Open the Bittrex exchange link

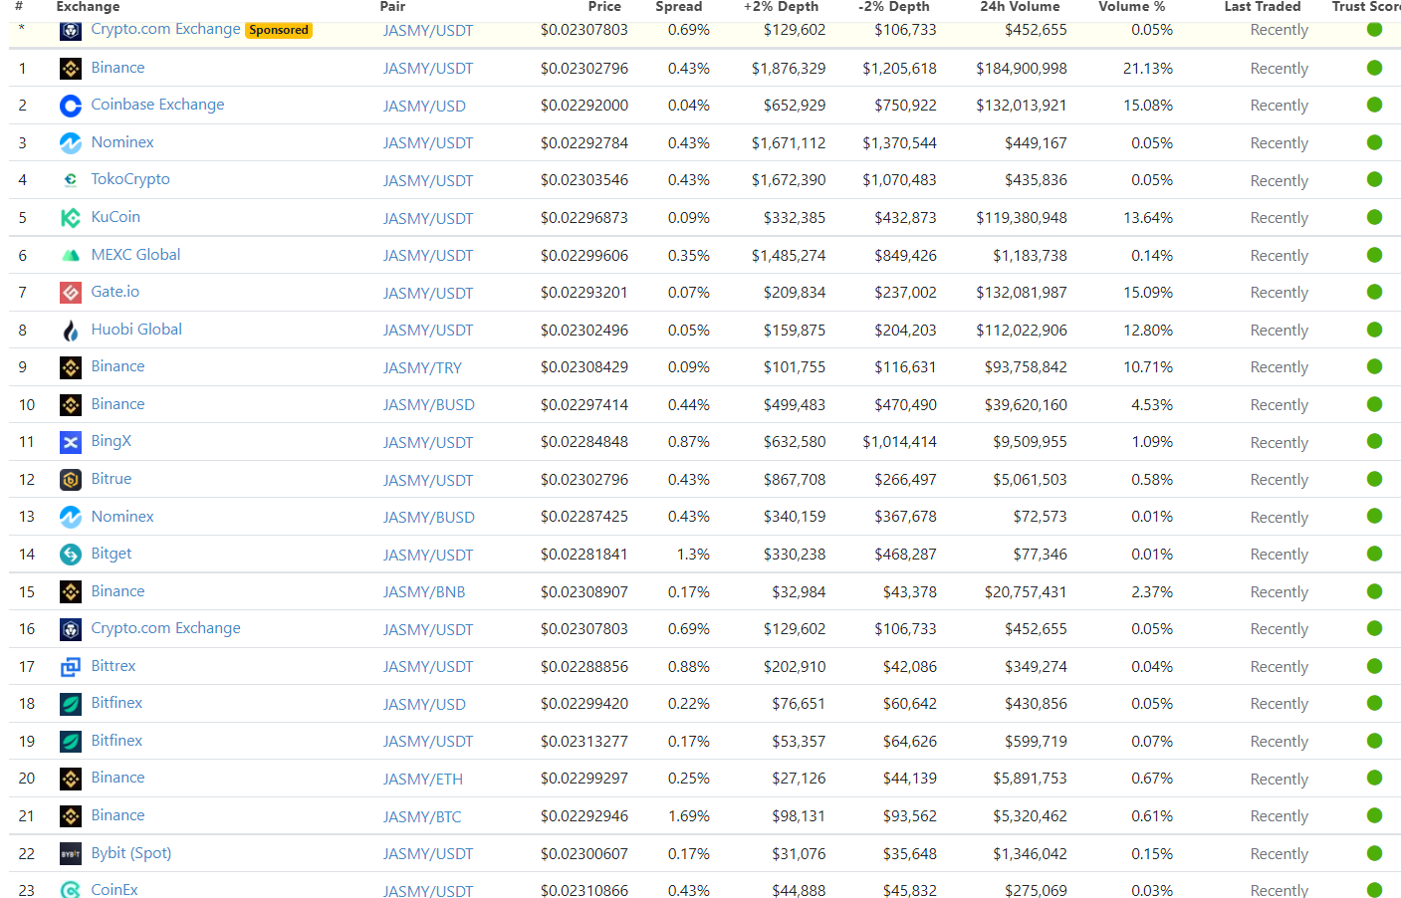[113, 666]
